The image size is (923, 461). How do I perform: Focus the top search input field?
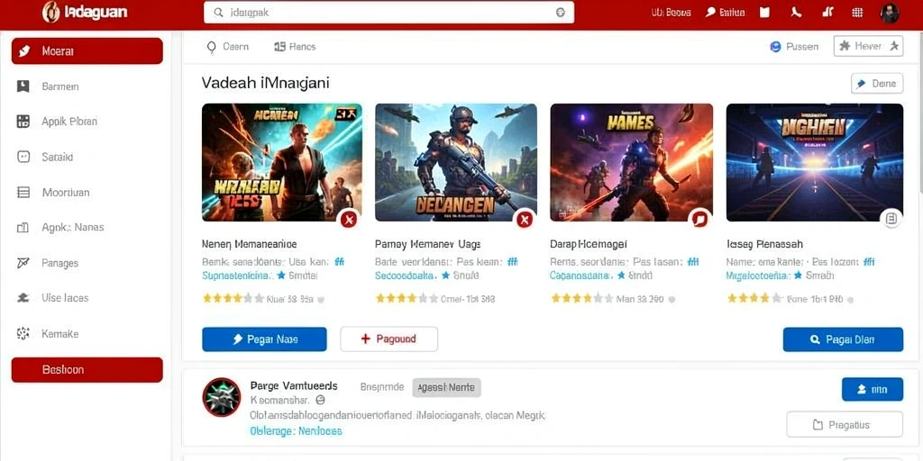tap(388, 13)
